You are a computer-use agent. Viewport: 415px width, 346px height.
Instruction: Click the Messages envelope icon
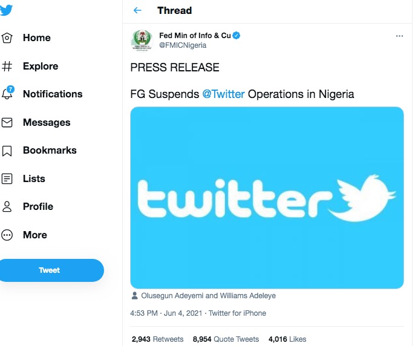tap(7, 122)
